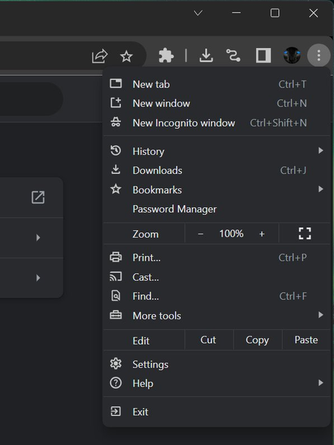Click the Exit door icon
This screenshot has width=334, height=445.
(x=116, y=411)
